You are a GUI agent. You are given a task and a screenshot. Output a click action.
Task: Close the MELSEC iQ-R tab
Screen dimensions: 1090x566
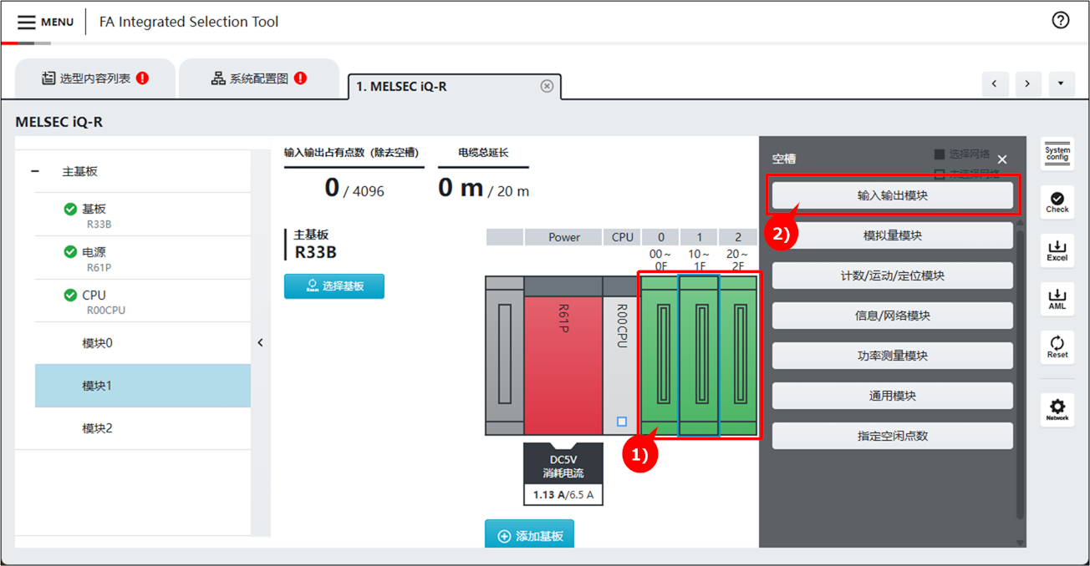(x=547, y=86)
